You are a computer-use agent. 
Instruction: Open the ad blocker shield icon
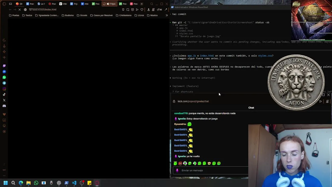click(x=133, y=10)
